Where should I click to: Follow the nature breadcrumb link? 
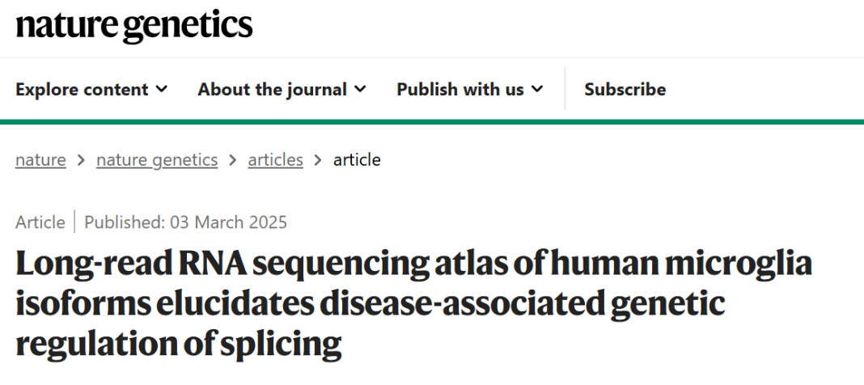coord(40,160)
